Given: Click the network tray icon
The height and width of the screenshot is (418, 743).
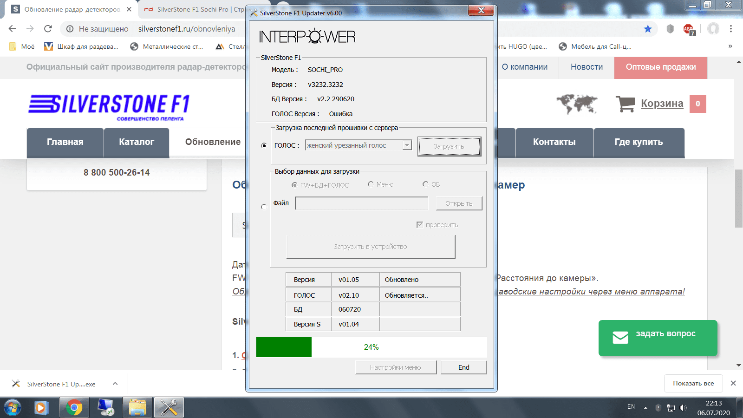Looking at the screenshot, I should pos(671,408).
